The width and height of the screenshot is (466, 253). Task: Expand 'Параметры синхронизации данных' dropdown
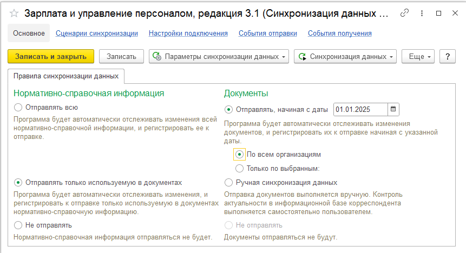coord(219,56)
